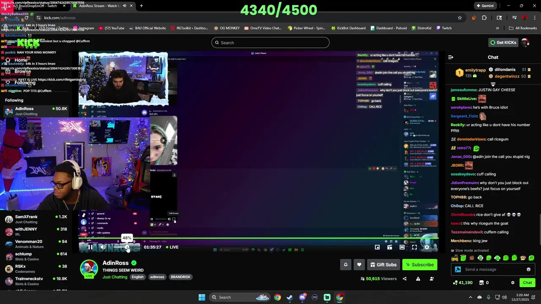Image resolution: width=541 pixels, height=304 pixels.
Task: Open Windows Start menu
Action: pos(202,297)
